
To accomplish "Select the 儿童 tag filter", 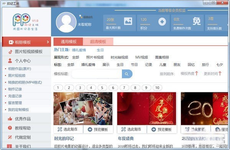I will (x=163, y=65).
